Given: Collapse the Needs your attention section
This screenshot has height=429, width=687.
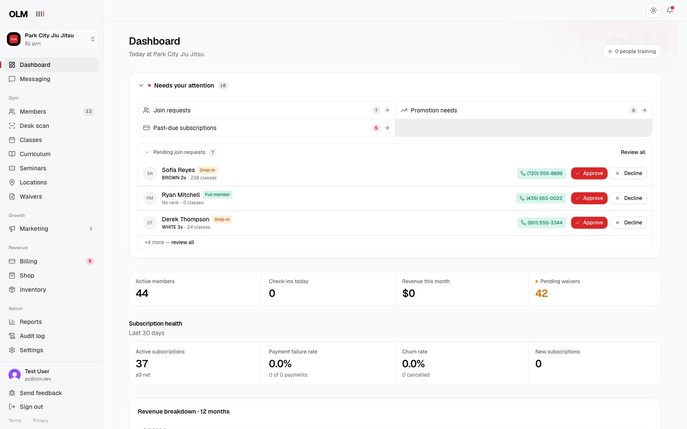Looking at the screenshot, I should pos(141,85).
